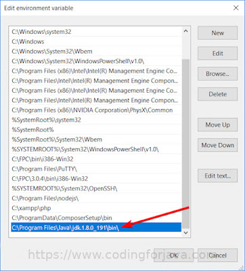Select the C:\xampp\php entry
Screen dimensions: 245x271
click(96, 208)
